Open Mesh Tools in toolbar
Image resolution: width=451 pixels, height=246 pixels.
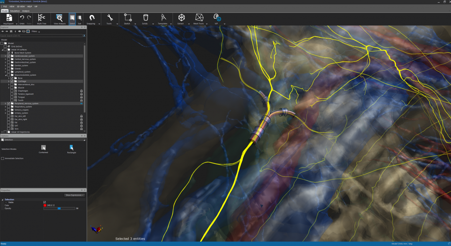pyautogui.click(x=199, y=18)
